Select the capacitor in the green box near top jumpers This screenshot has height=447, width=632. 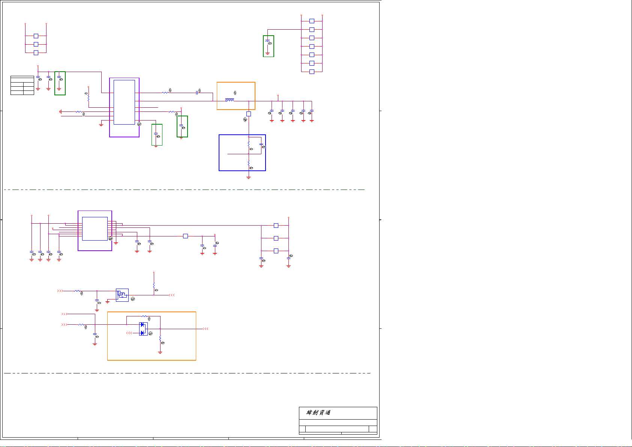[x=267, y=40]
